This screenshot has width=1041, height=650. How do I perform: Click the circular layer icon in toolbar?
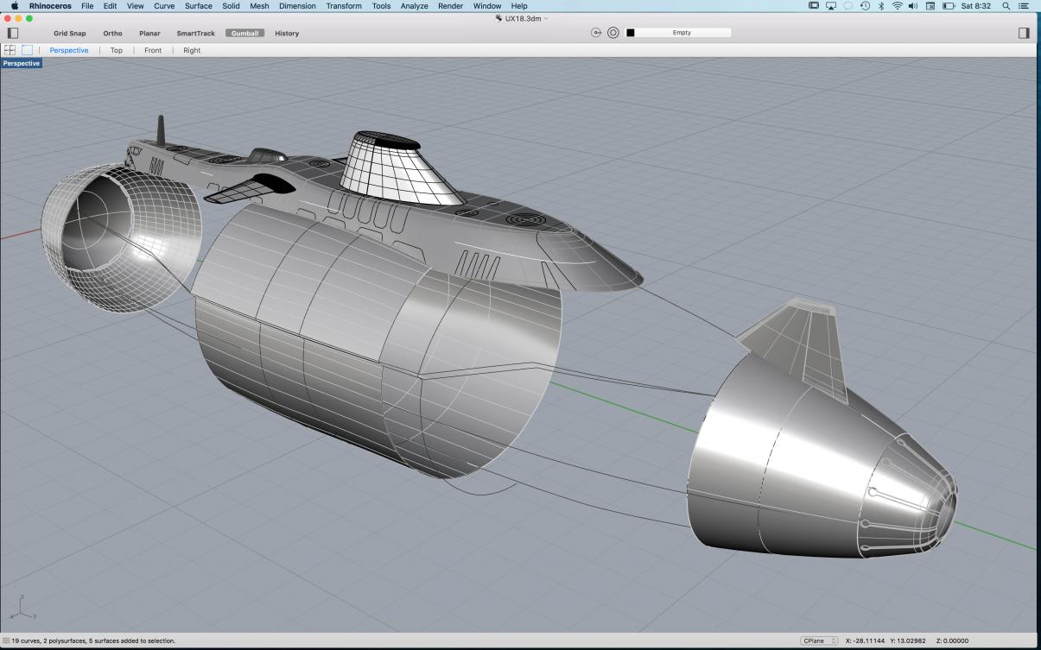[x=596, y=33]
